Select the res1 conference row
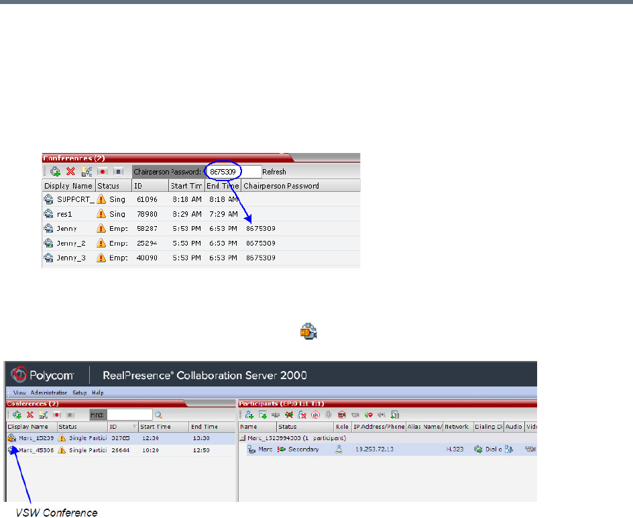The width and height of the screenshot is (633, 518). click(x=201, y=214)
